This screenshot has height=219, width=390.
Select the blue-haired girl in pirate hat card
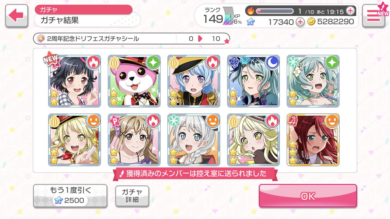coord(194,81)
